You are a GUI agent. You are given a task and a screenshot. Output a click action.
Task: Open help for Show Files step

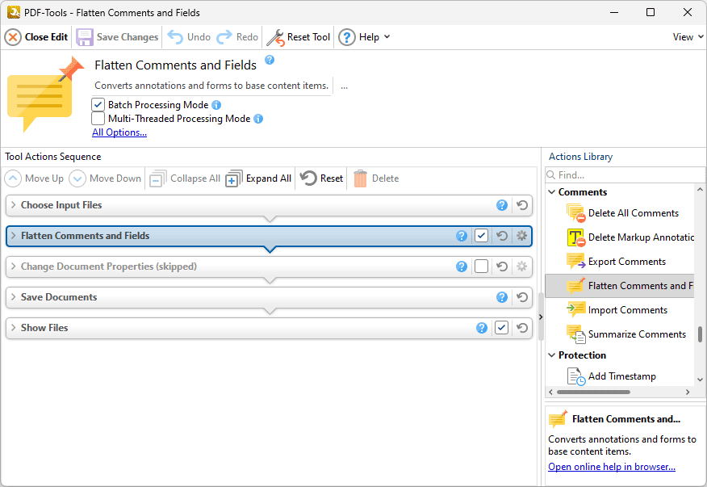coord(482,328)
